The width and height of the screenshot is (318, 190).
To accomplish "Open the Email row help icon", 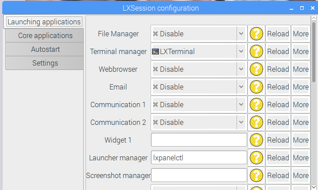I will 256,87.
